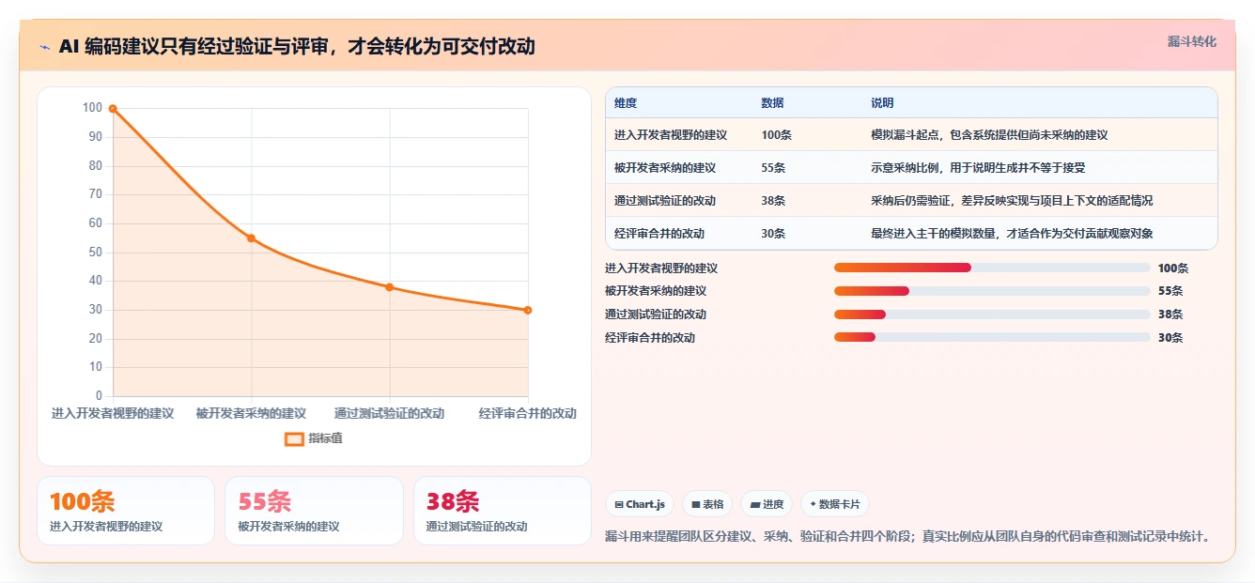The width and height of the screenshot is (1255, 583).
Task: Click the chart data point at 30
Action: coord(527,310)
